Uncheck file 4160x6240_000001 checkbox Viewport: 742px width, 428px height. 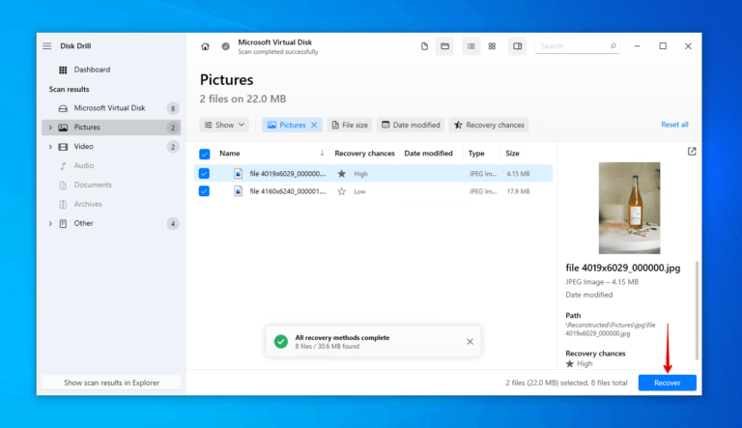point(204,191)
